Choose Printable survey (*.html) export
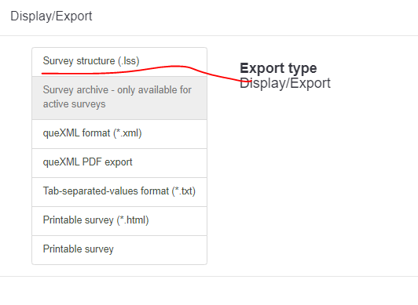Screen dimensions: 418x305 pos(119,221)
